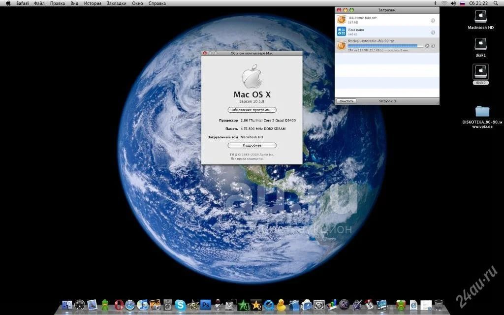Select iStat nano download row
504x315 pixels.
coord(387,31)
